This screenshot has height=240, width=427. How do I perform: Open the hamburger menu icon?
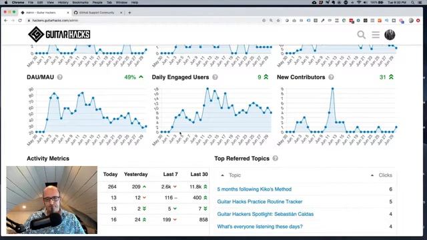coord(376,35)
